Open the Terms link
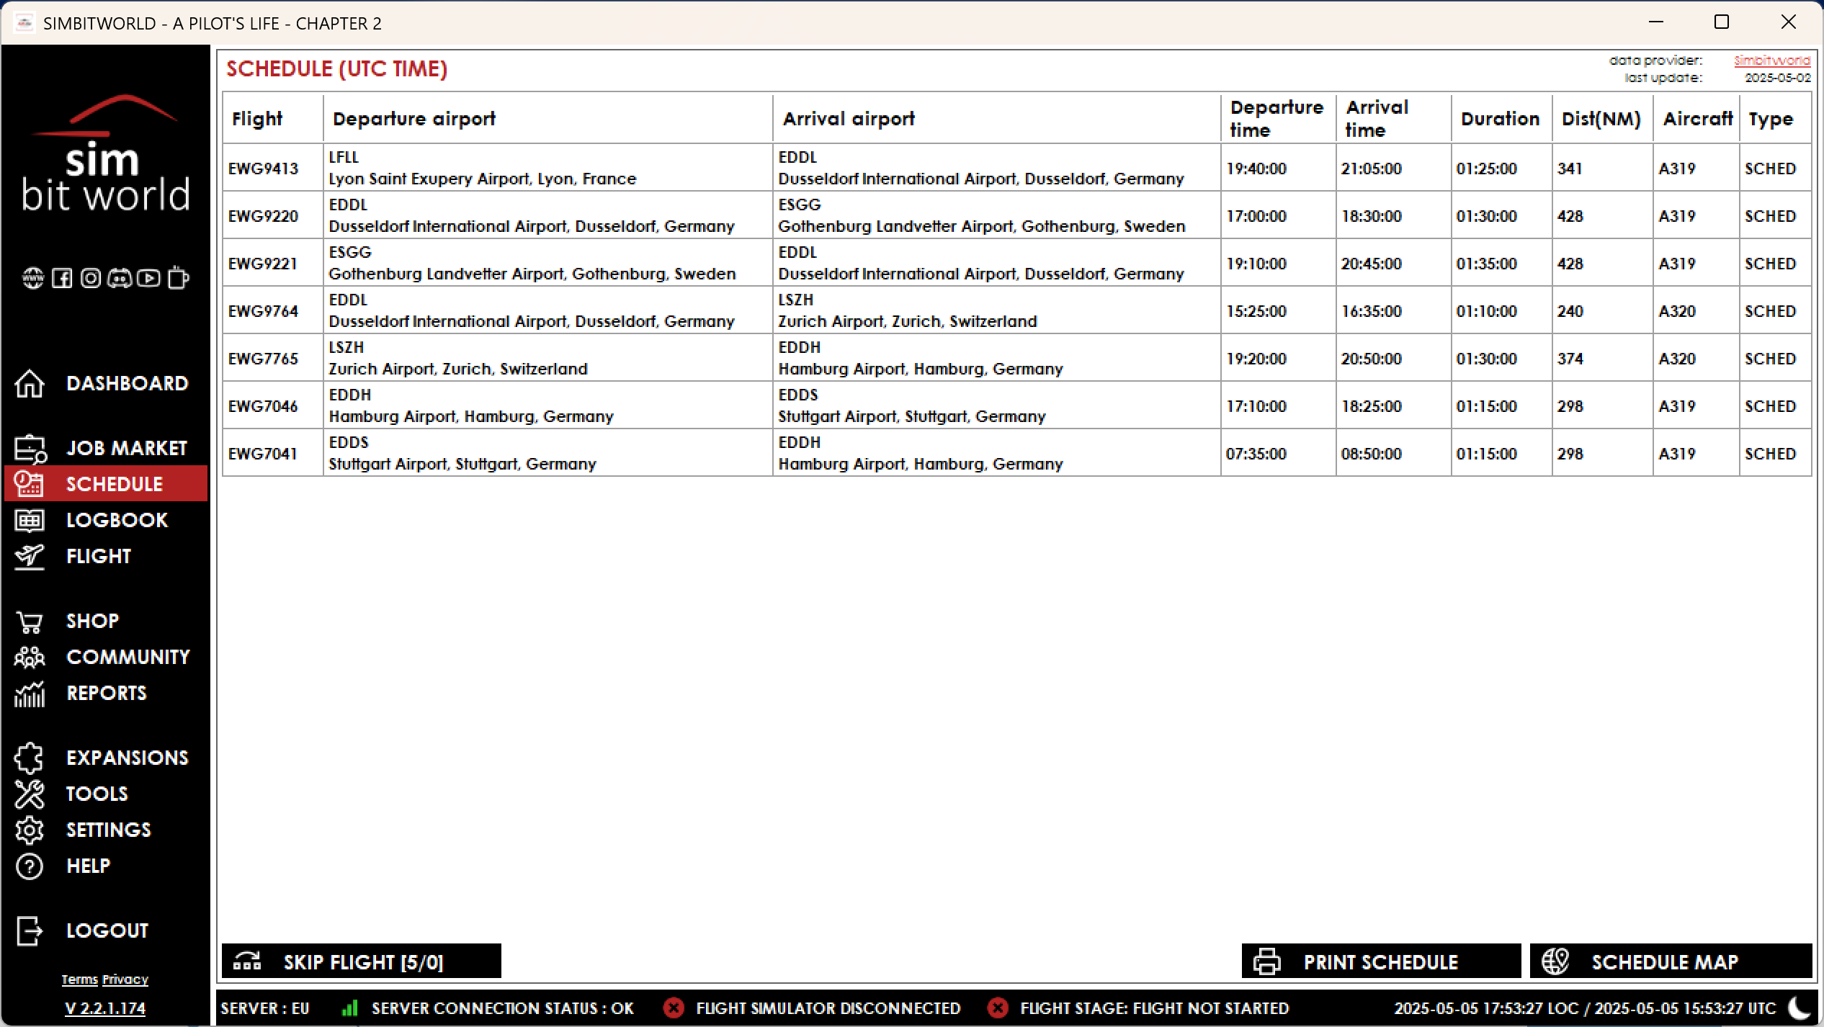1824x1027 pixels. pyautogui.click(x=79, y=979)
